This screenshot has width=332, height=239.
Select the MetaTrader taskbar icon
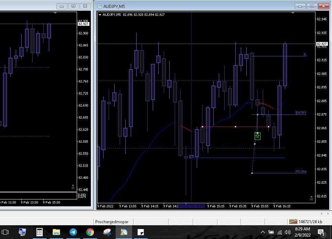coord(124,232)
